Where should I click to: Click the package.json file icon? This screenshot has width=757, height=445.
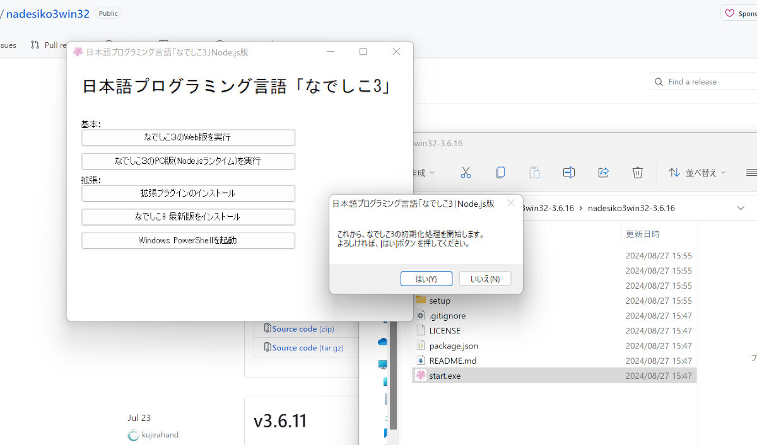pyautogui.click(x=421, y=345)
